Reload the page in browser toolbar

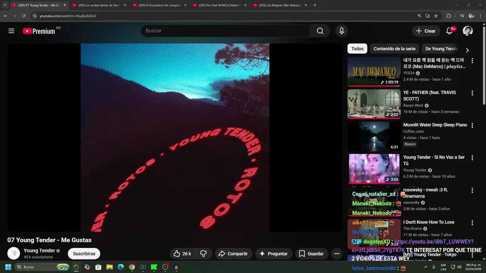(x=24, y=16)
